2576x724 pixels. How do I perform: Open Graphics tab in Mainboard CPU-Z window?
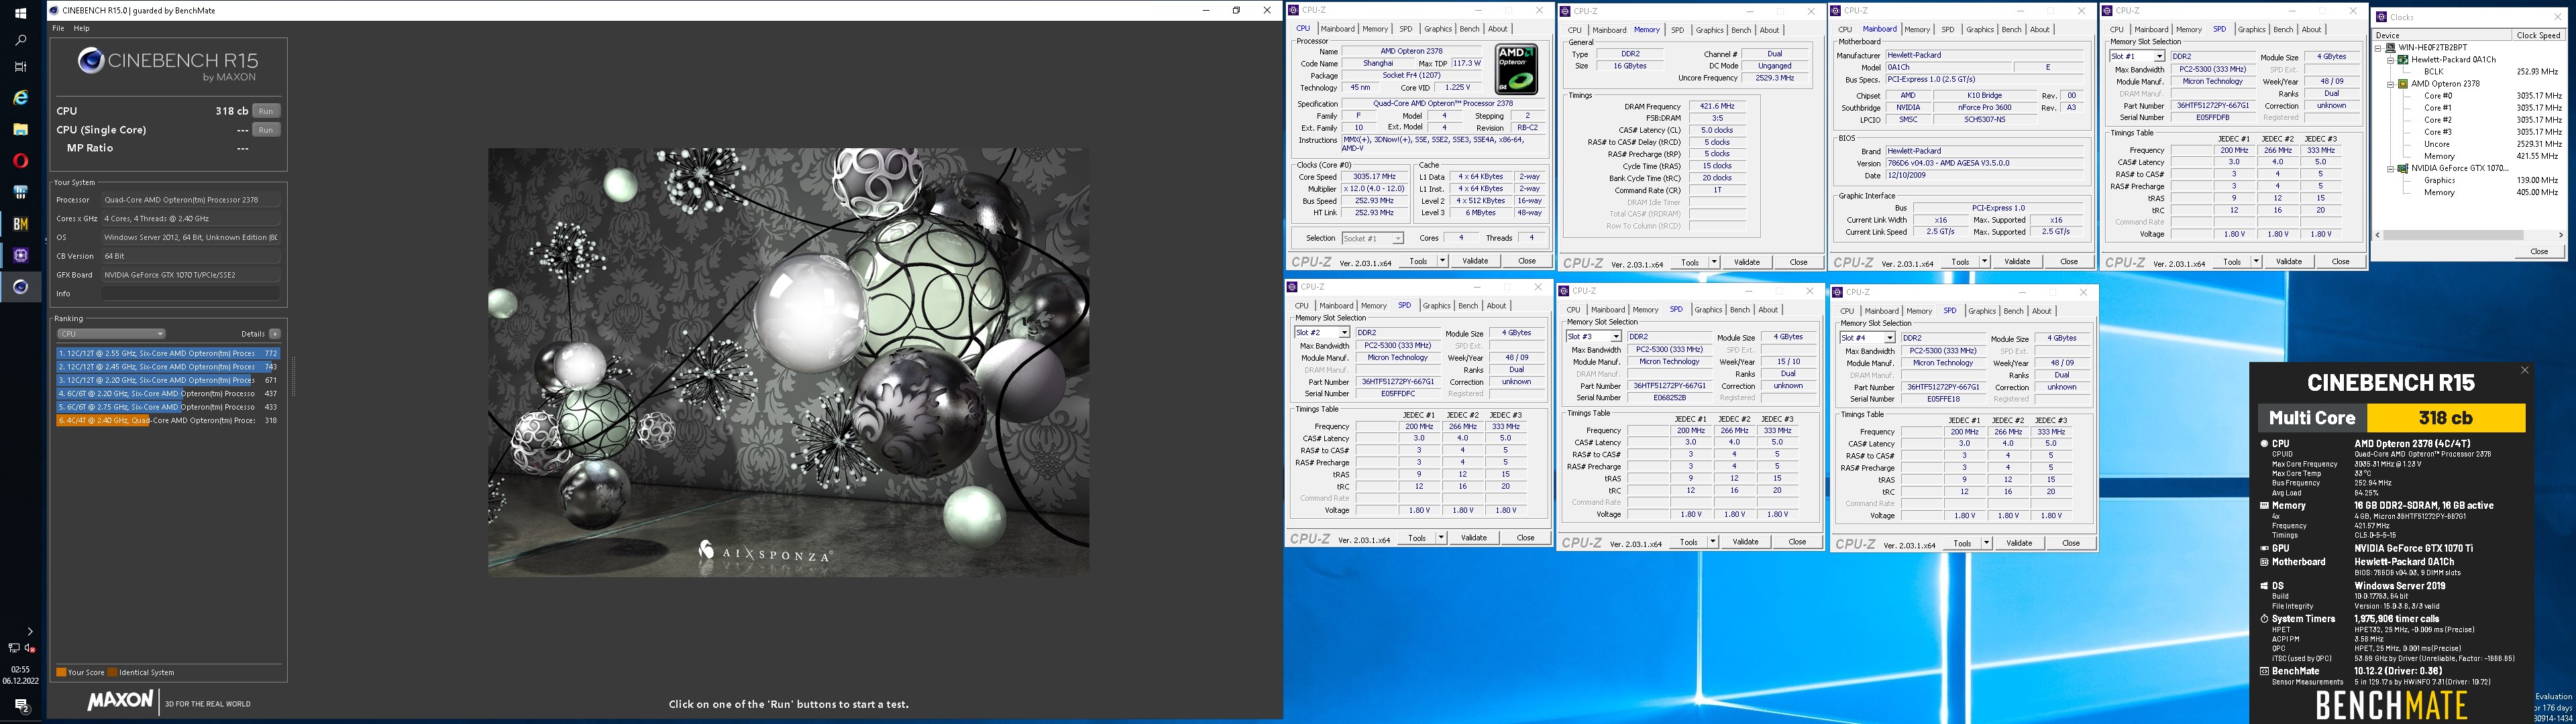point(1980,29)
